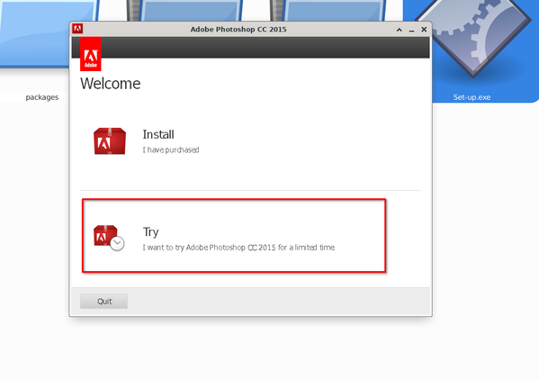Viewport: 539px width, 380px height.
Task: Click the limited time trial description text
Action: 238,248
